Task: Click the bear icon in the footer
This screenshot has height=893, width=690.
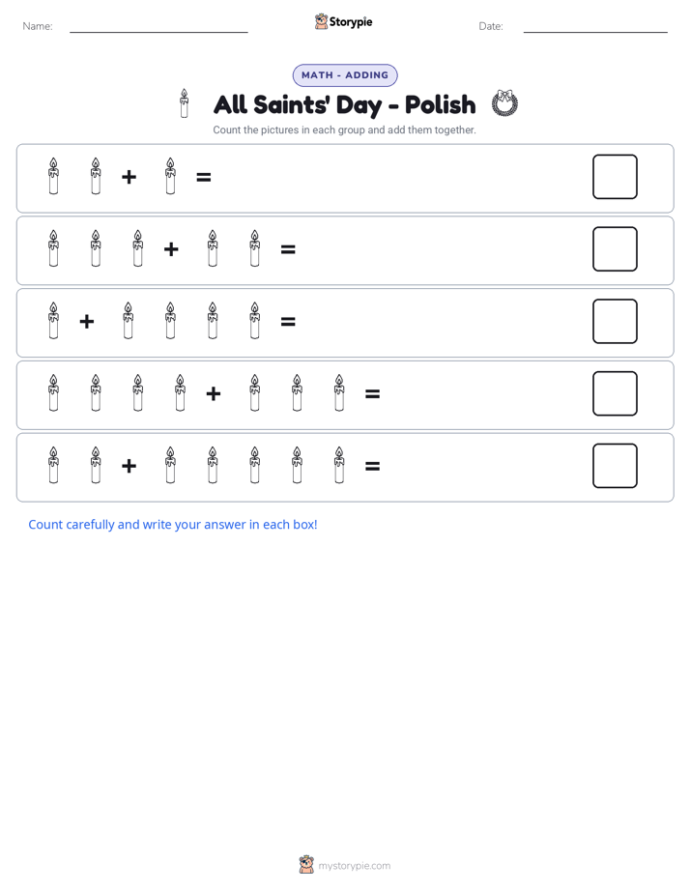Action: 306,865
